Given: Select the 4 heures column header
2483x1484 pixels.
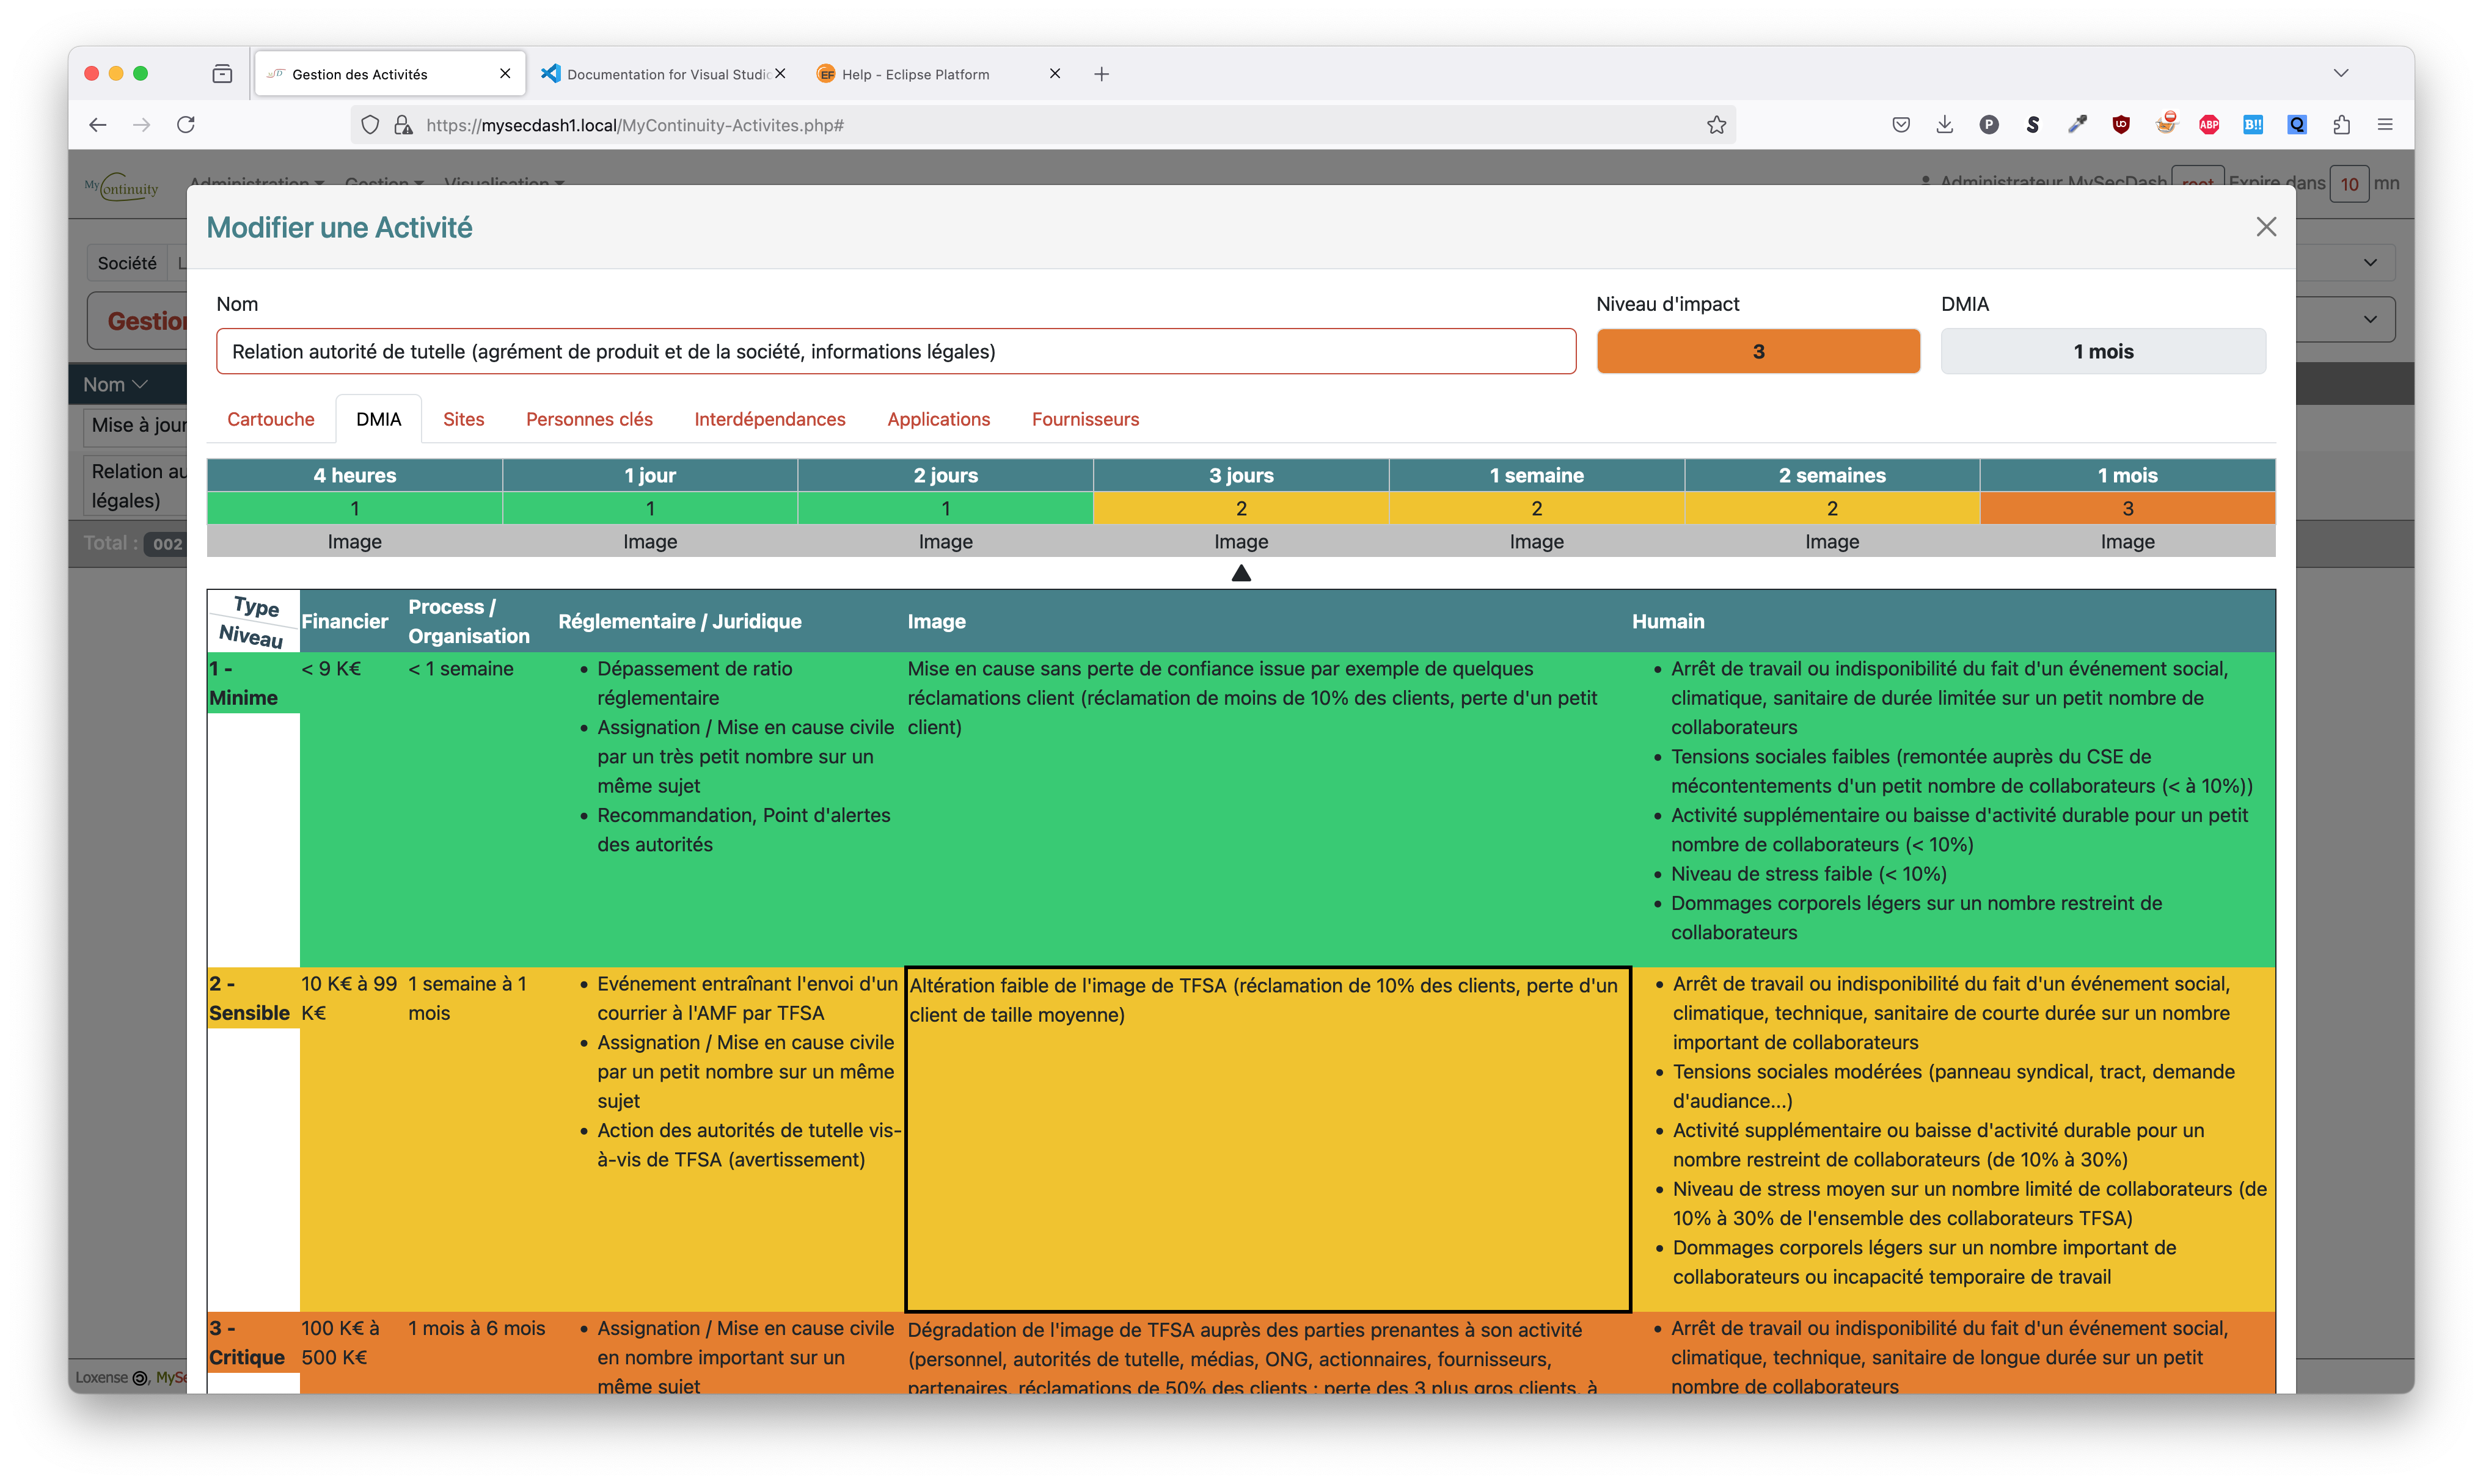Looking at the screenshot, I should point(354,475).
